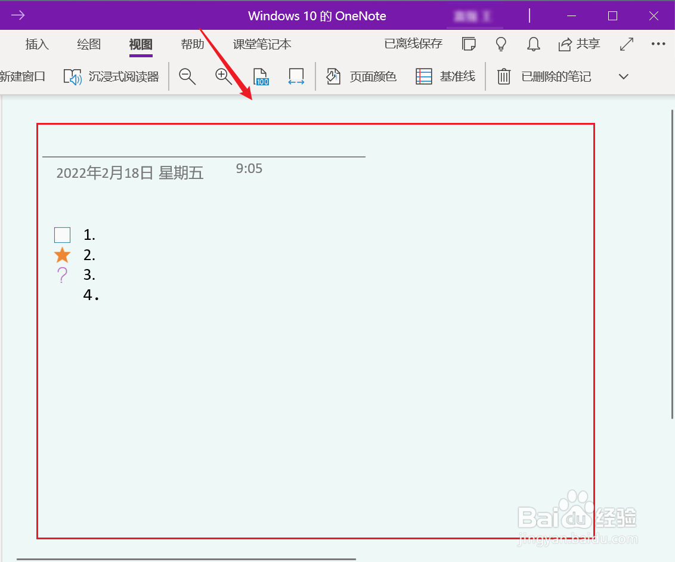The height and width of the screenshot is (562, 675).
Task: Click the time 9:05
Action: click(x=249, y=168)
